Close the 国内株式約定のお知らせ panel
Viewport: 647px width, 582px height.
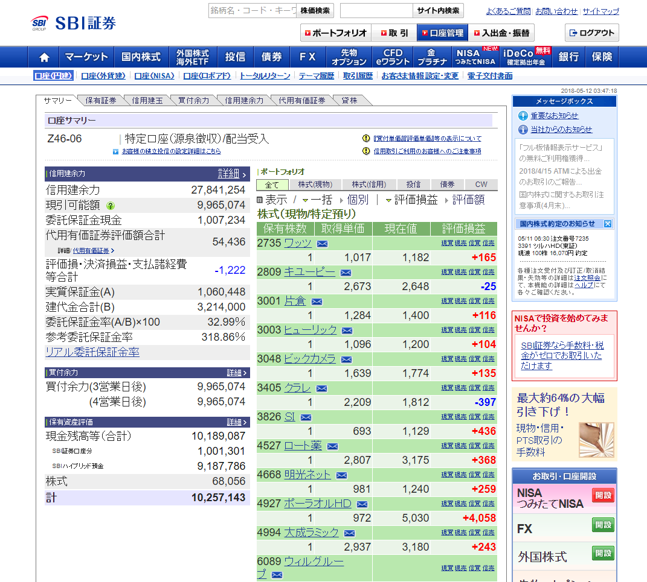[x=608, y=224]
